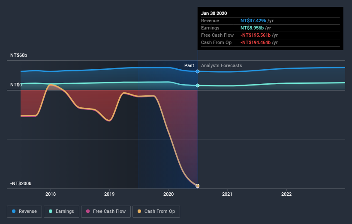This screenshot has width=352, height=224.
Task: Click the 2019 axis label
Action: point(109,194)
